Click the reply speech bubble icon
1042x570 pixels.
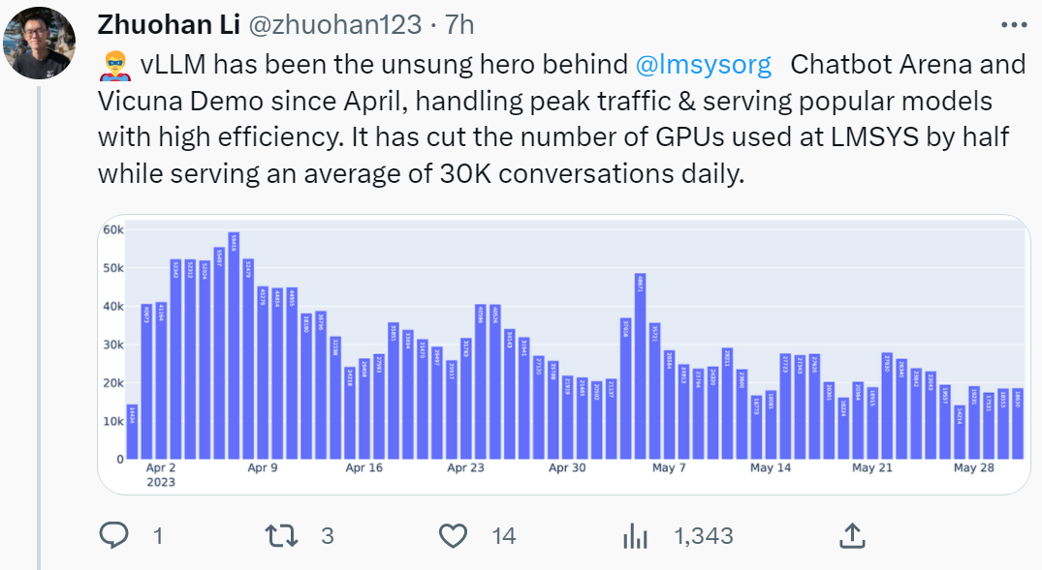point(113,535)
